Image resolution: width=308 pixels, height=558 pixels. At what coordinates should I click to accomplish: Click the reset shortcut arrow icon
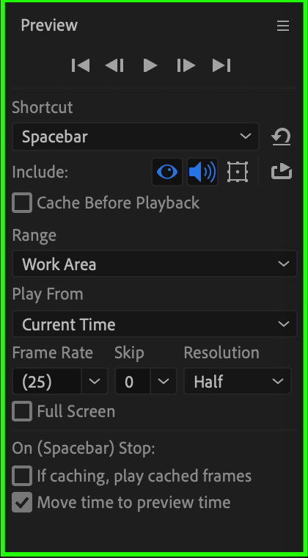[282, 137]
